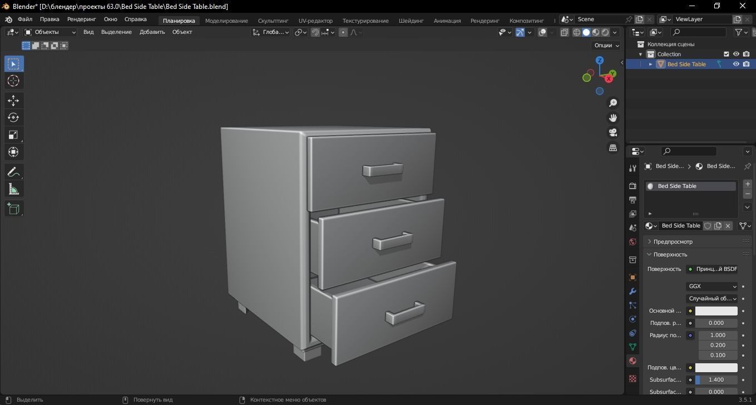Open World properties tab
Screen dimensions: 756x405
[633, 242]
